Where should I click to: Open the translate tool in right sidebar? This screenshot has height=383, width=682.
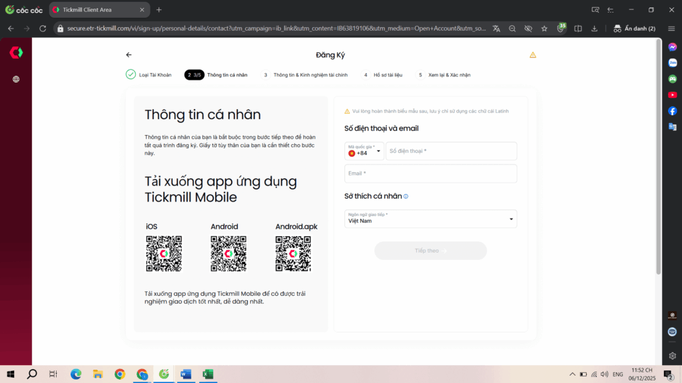[673, 127]
